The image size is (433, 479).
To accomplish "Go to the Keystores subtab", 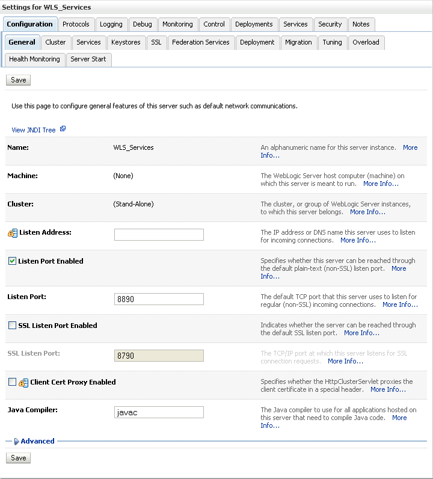I will click(x=126, y=42).
